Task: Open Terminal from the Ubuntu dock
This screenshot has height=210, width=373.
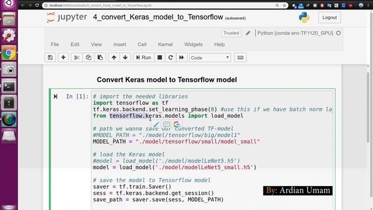Action: click(x=9, y=86)
